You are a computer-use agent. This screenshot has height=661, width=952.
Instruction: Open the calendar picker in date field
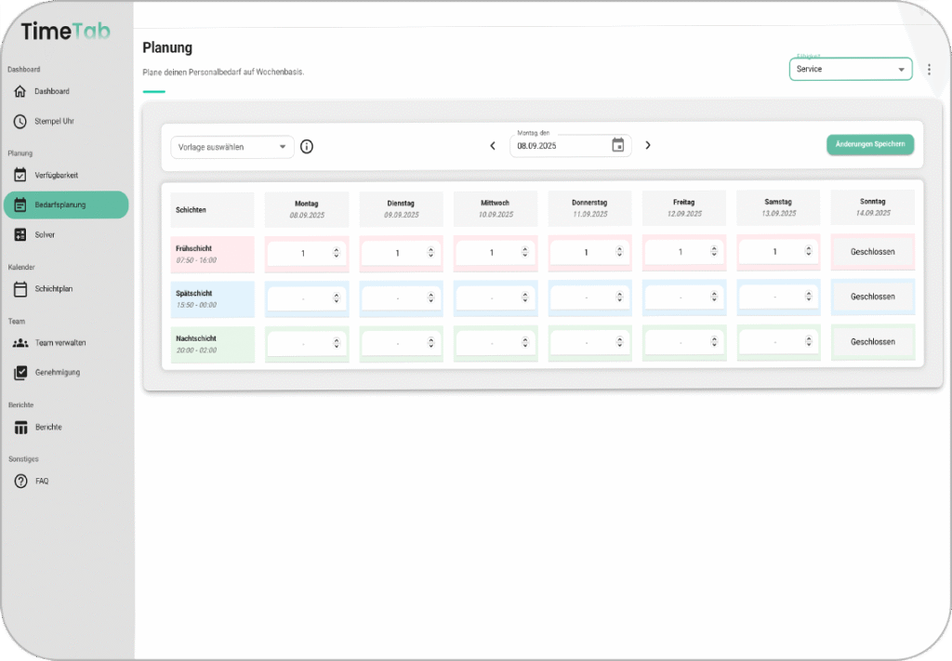point(618,145)
